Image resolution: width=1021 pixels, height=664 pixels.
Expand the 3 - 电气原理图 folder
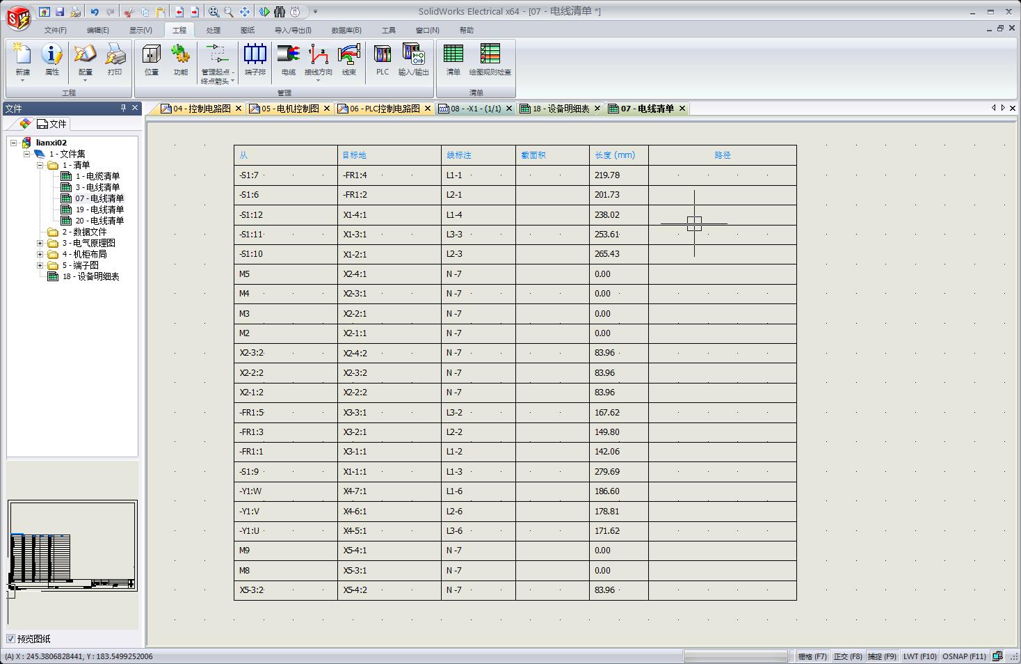point(40,244)
